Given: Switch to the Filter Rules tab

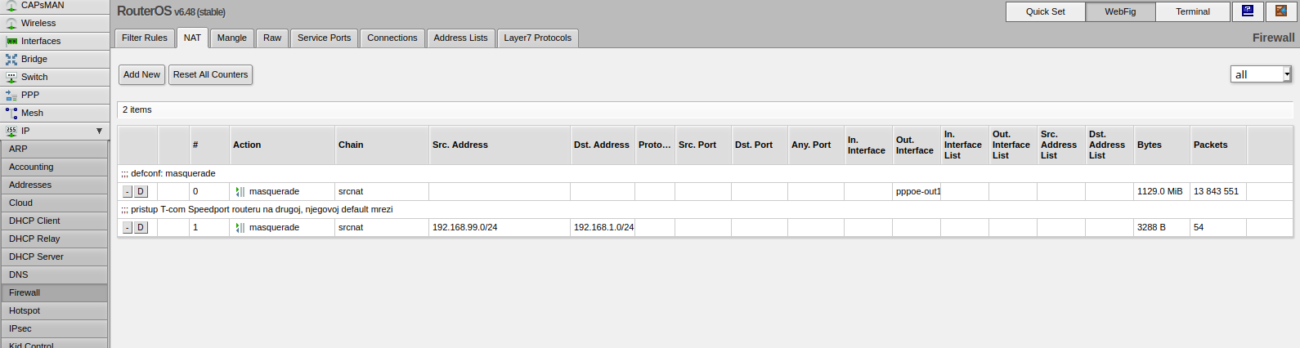Looking at the screenshot, I should click(x=145, y=38).
